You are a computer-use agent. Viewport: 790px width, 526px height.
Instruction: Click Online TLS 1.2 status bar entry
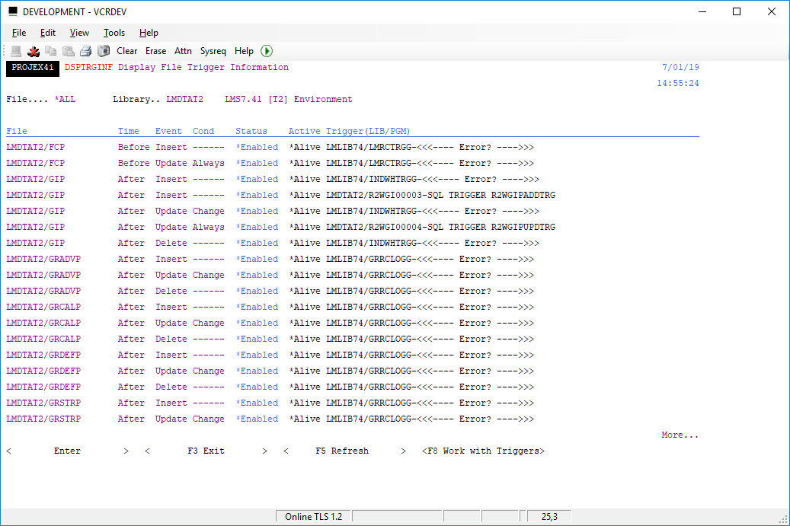313,516
